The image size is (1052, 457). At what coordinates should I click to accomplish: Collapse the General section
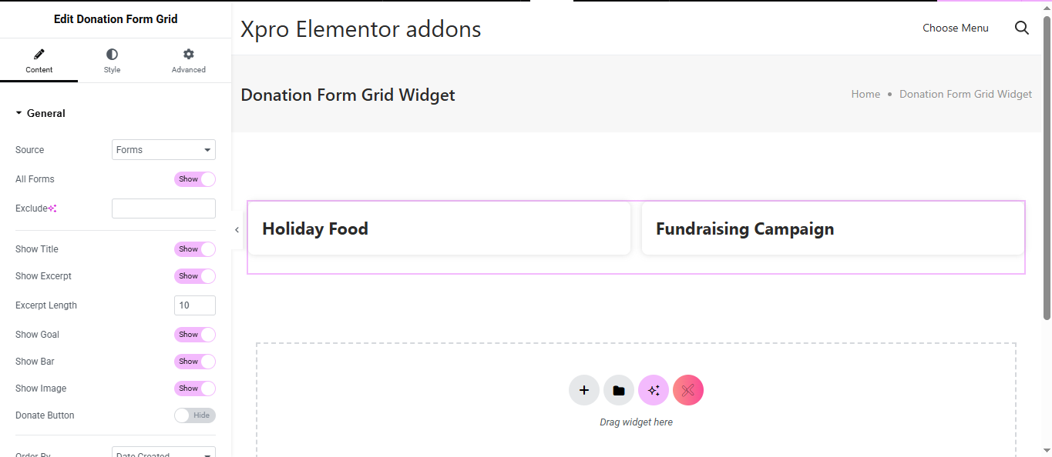pos(19,113)
